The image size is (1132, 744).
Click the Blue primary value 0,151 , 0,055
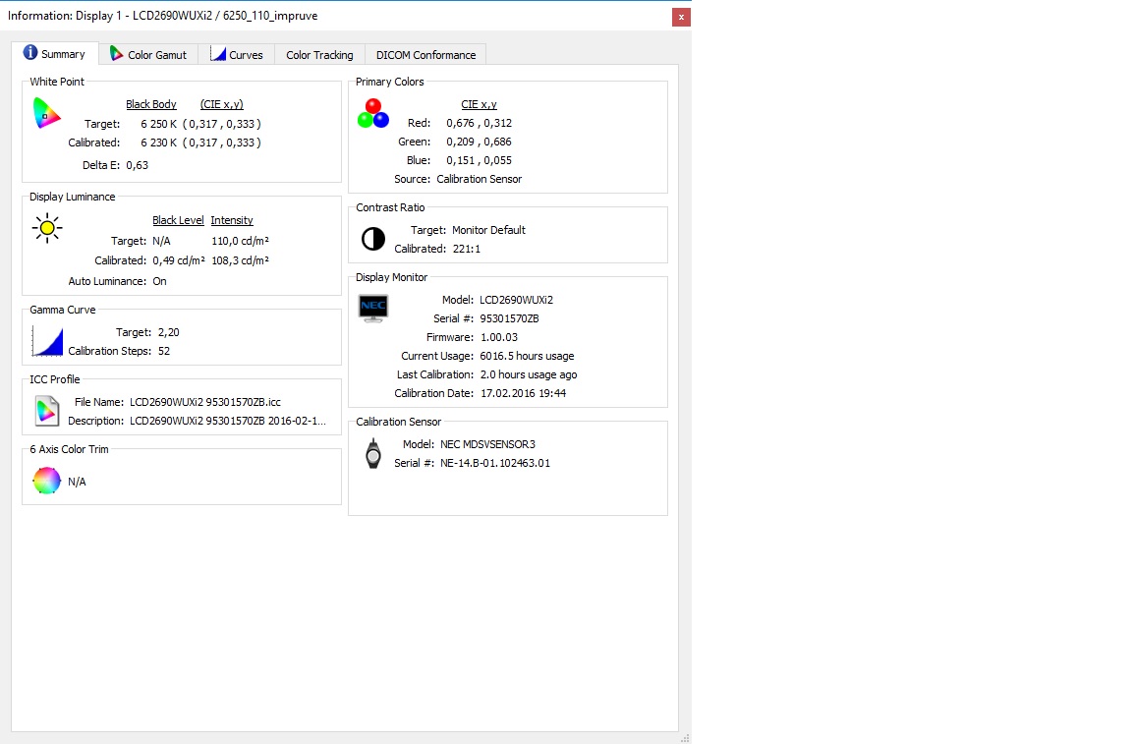point(479,160)
